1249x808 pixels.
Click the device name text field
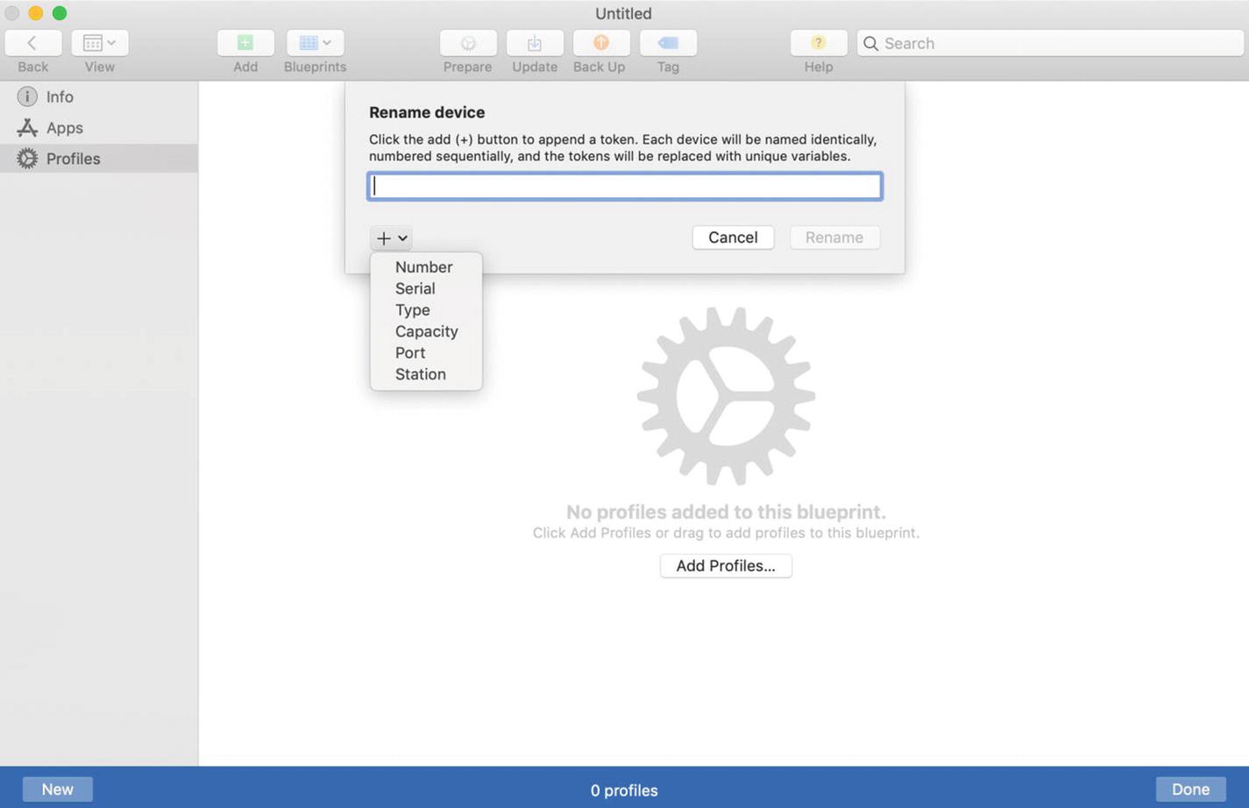click(x=625, y=186)
